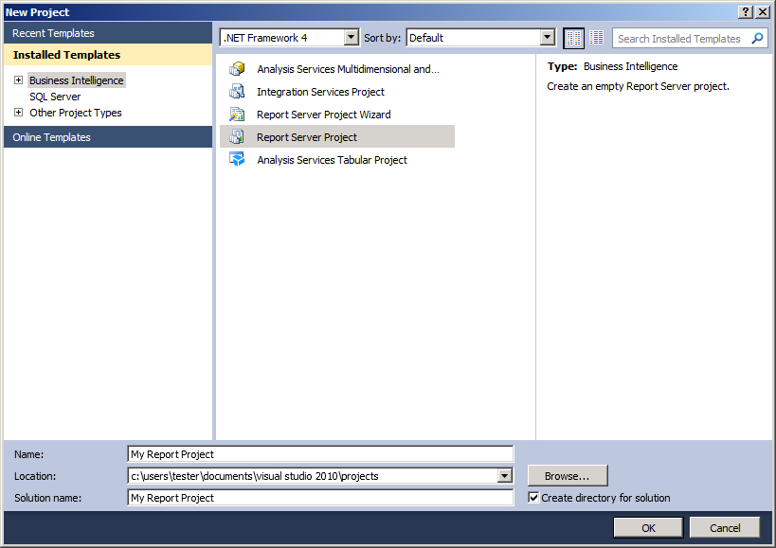Viewport: 776px width, 548px height.
Task: Switch to medium icons view
Action: pyautogui.click(x=573, y=38)
